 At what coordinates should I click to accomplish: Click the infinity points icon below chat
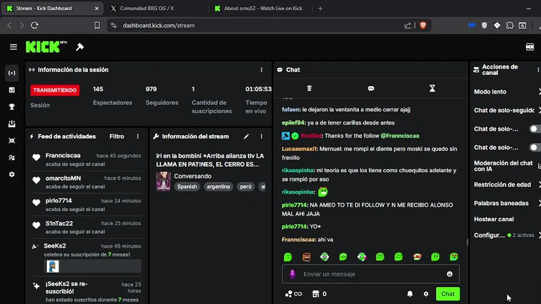(294, 294)
